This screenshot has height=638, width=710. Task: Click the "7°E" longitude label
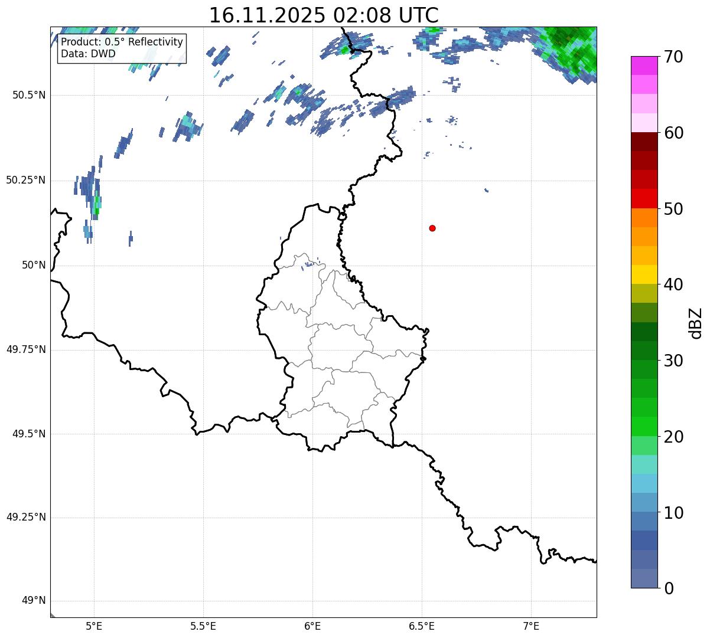(x=531, y=626)
